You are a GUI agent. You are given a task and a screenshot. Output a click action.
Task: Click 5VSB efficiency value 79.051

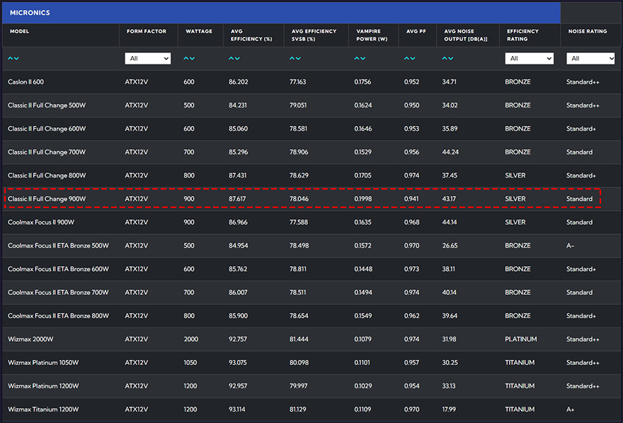298,105
